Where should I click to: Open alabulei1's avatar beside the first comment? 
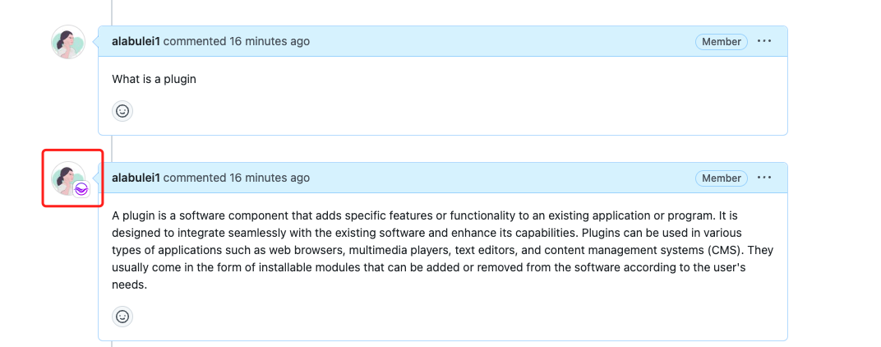[68, 42]
